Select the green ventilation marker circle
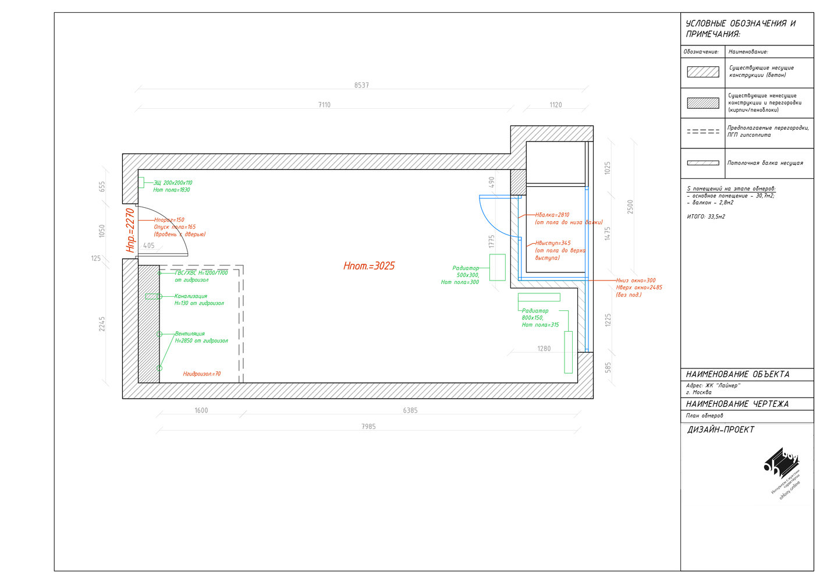Screen dimensions: 827x582 click(x=159, y=334)
